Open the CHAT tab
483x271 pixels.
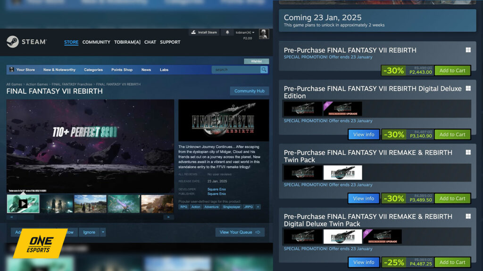click(150, 42)
